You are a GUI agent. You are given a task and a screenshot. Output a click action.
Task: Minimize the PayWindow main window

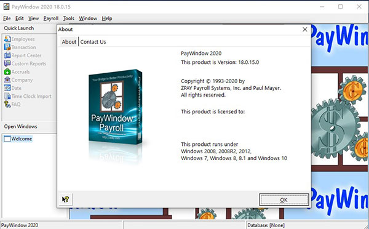click(322, 7)
